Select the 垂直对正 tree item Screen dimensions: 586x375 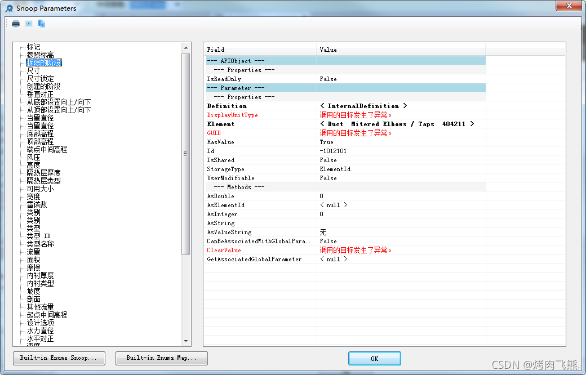[x=40, y=94]
